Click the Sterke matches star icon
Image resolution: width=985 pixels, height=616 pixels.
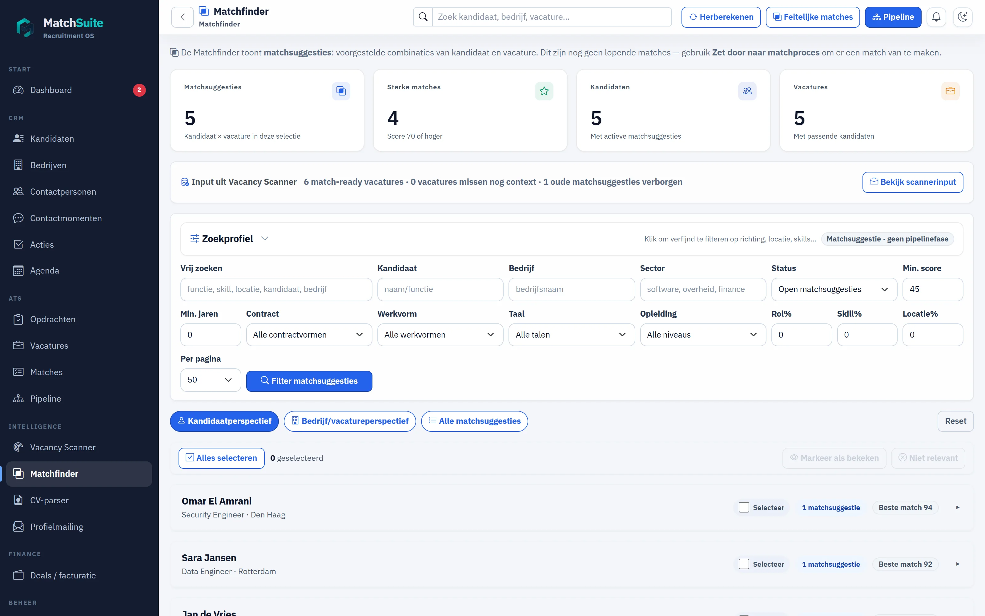[544, 91]
